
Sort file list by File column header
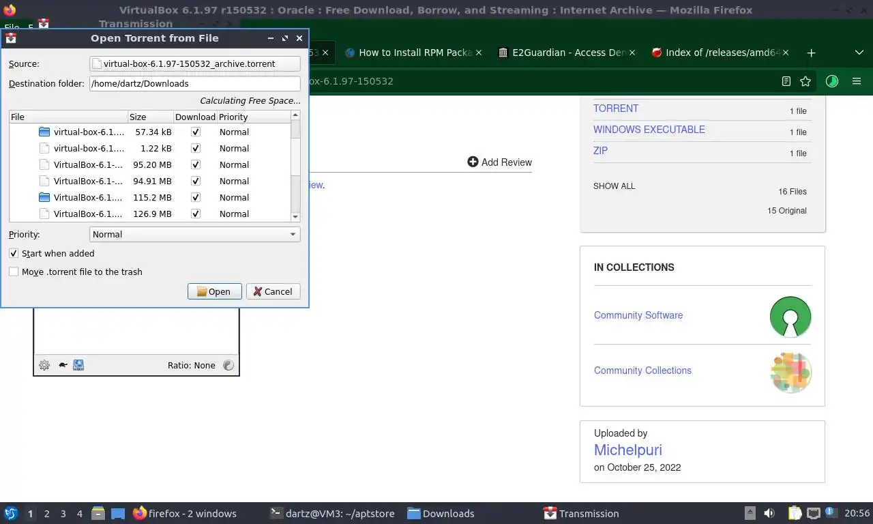click(x=69, y=117)
